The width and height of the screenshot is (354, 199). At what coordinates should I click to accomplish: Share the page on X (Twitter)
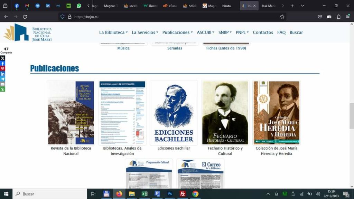point(2,58)
